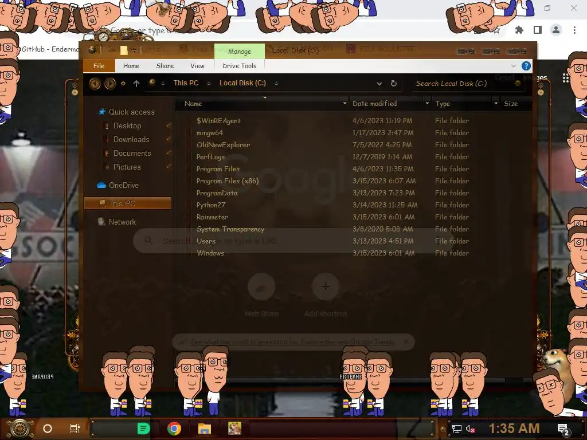
Task: Open the green chat app on taskbar
Action: point(143,429)
